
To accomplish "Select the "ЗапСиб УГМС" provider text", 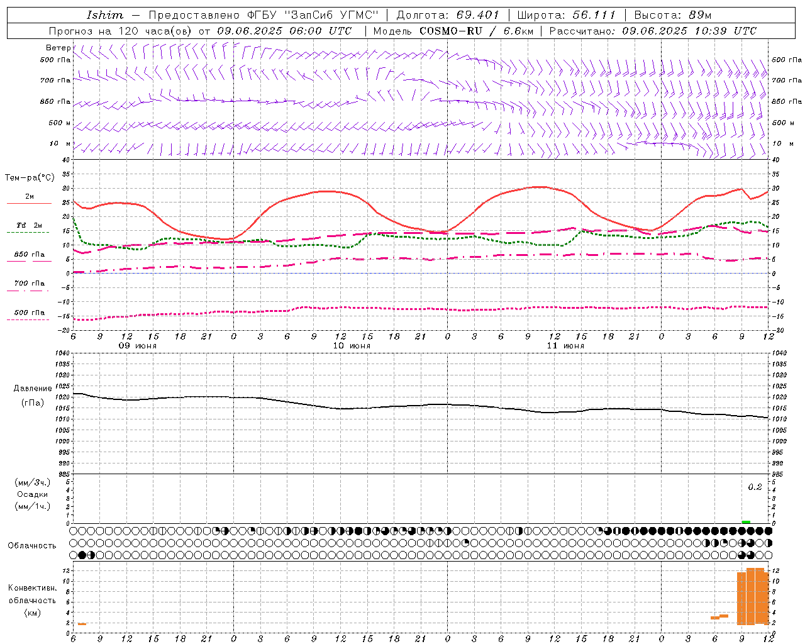I will tap(332, 15).
